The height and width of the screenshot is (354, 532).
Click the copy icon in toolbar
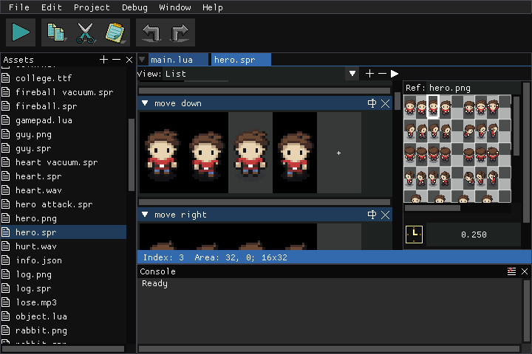55,32
